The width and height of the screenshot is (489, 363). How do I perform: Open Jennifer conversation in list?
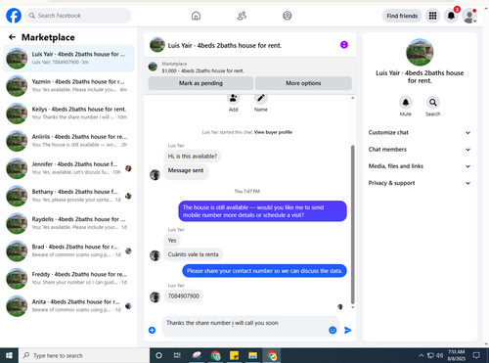click(68, 168)
